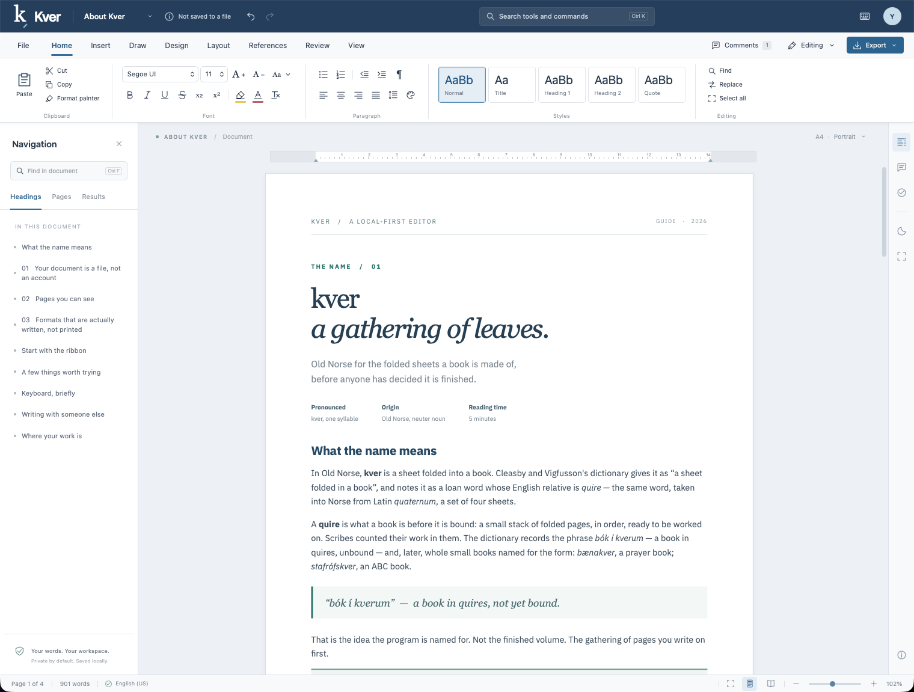Screen dimensions: 914x692
Task: Decrease paragraph indent
Action: point(364,75)
